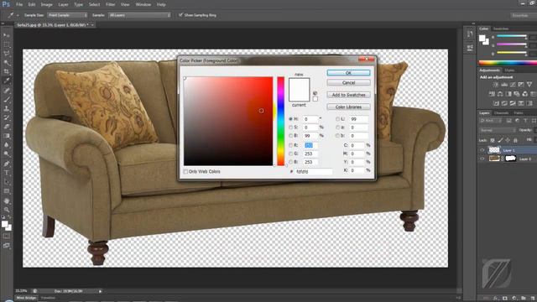Select the L (lightness) radio button

pyautogui.click(x=337, y=119)
